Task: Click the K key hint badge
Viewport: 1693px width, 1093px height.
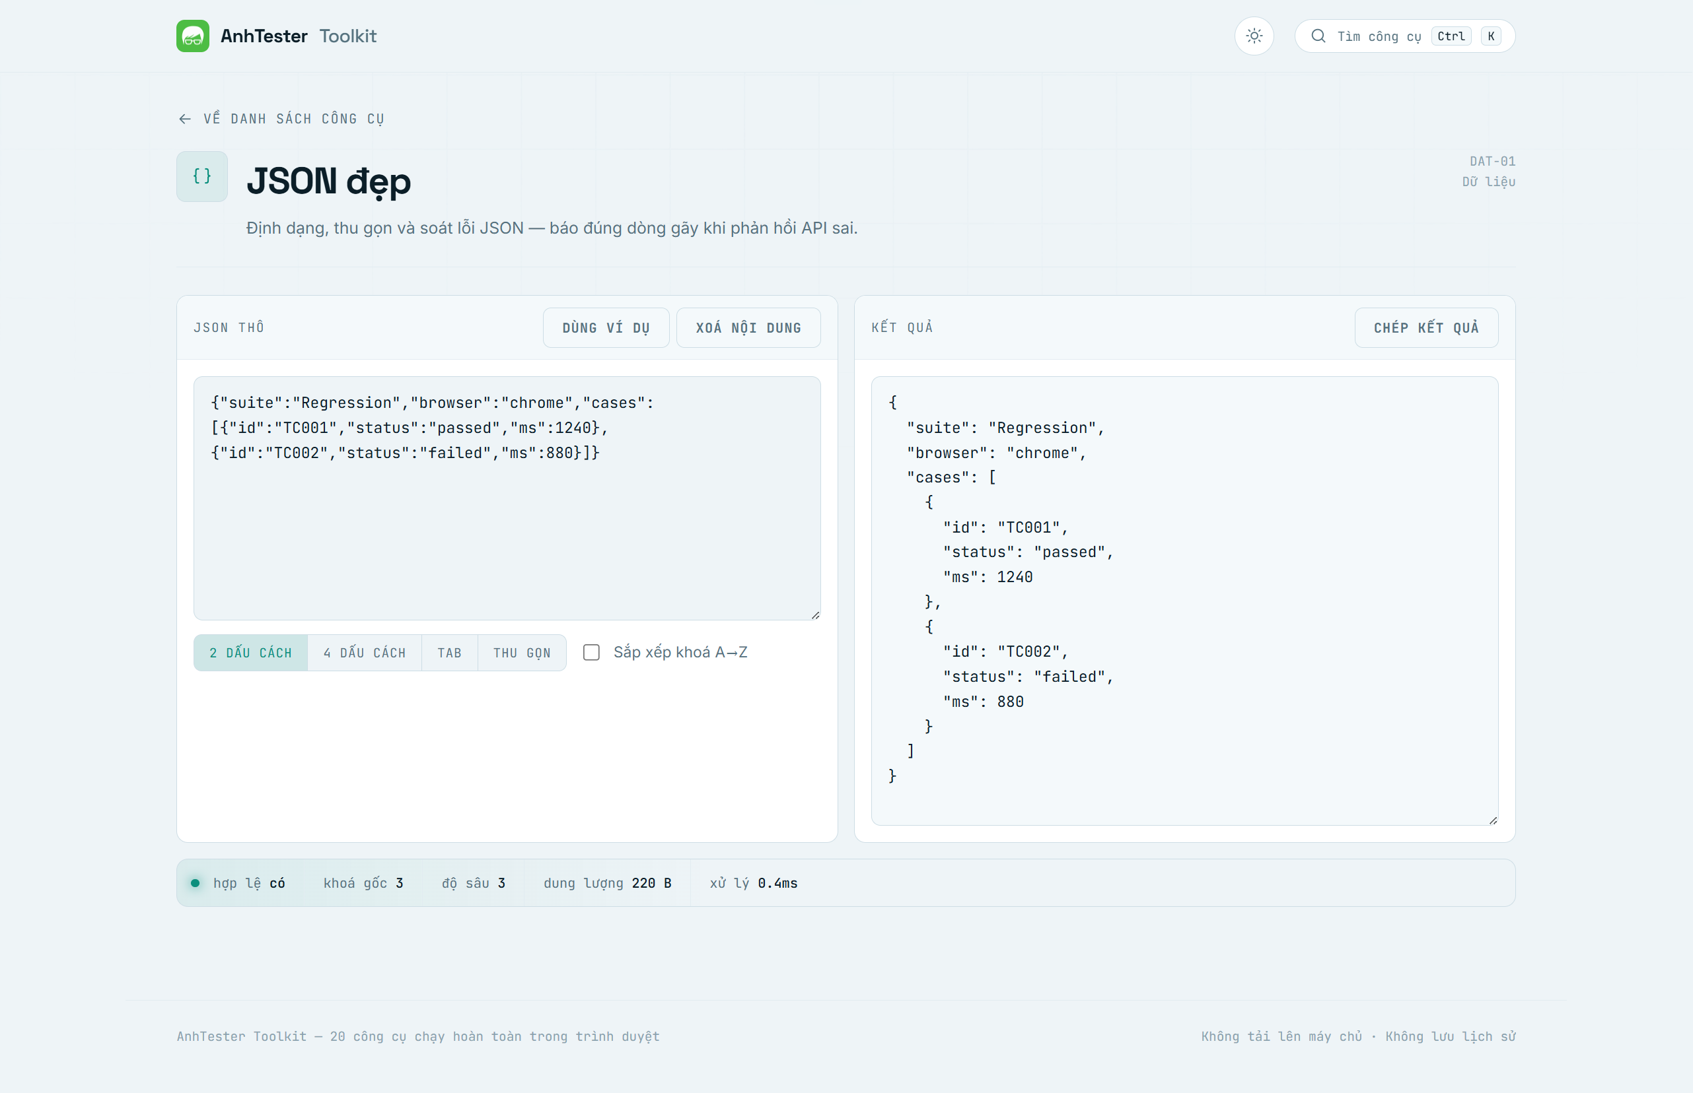Action: [x=1491, y=36]
